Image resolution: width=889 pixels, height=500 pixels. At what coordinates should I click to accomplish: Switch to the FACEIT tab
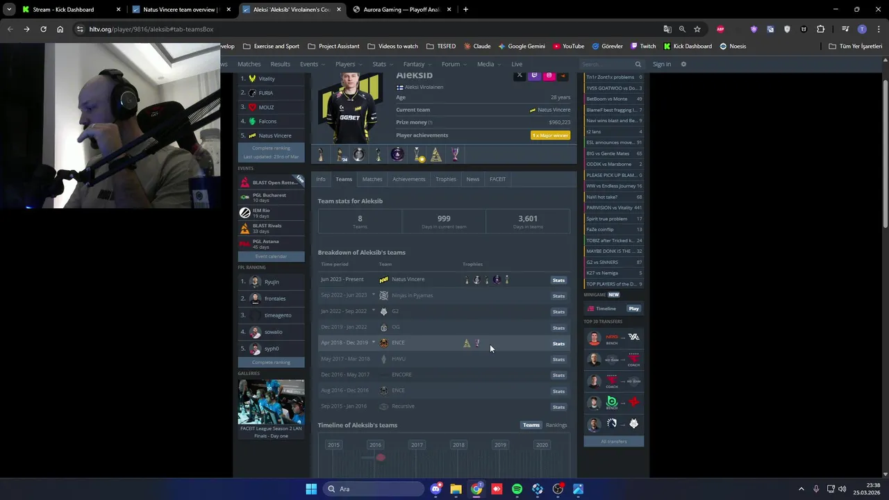[498, 179]
